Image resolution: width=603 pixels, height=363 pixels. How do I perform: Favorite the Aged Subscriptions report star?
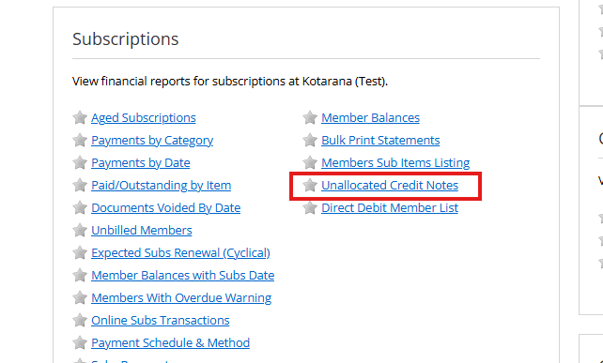pos(80,117)
